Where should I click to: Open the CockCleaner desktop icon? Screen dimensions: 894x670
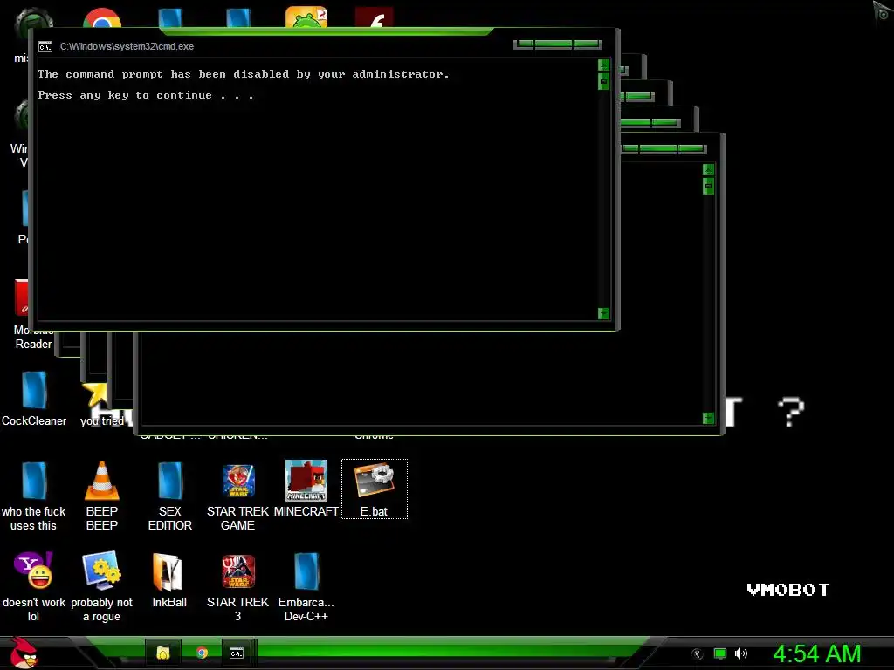(34, 399)
